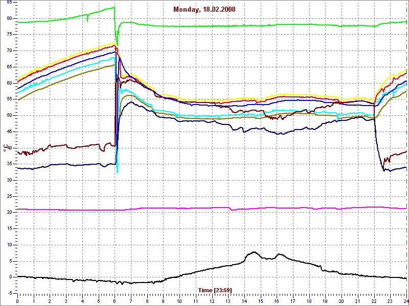The height and width of the screenshot is (306, 409).
Task: Select the "55" value on temperature axis
Action: (9, 99)
